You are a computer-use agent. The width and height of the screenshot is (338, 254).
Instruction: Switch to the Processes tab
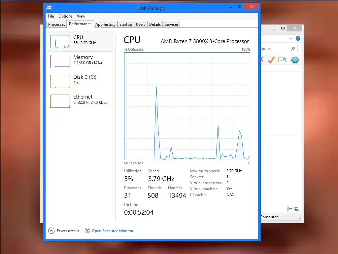pos(56,24)
